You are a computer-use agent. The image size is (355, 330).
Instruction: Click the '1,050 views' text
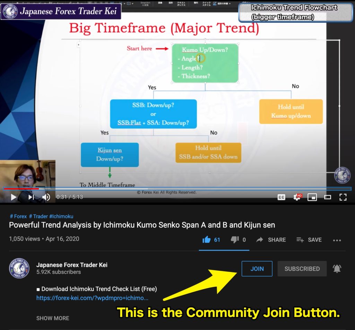click(x=25, y=239)
